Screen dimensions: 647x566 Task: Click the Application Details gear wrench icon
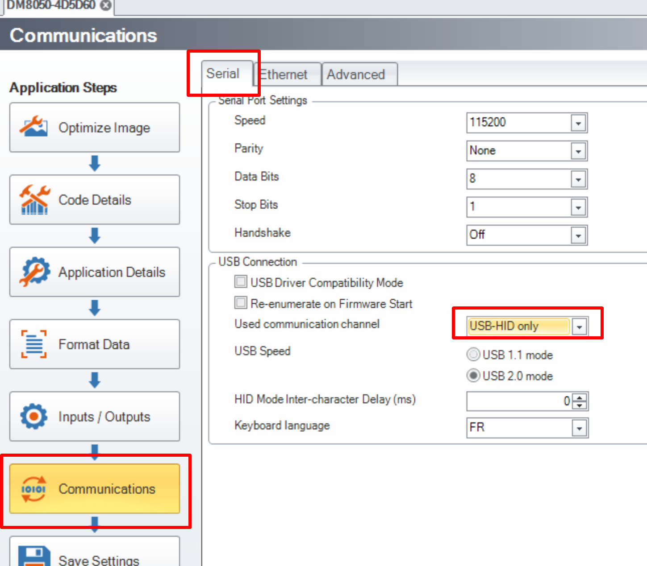pos(34,271)
